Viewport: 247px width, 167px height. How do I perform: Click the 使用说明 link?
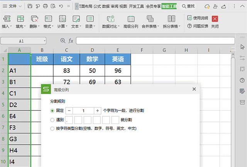(x=200, y=18)
